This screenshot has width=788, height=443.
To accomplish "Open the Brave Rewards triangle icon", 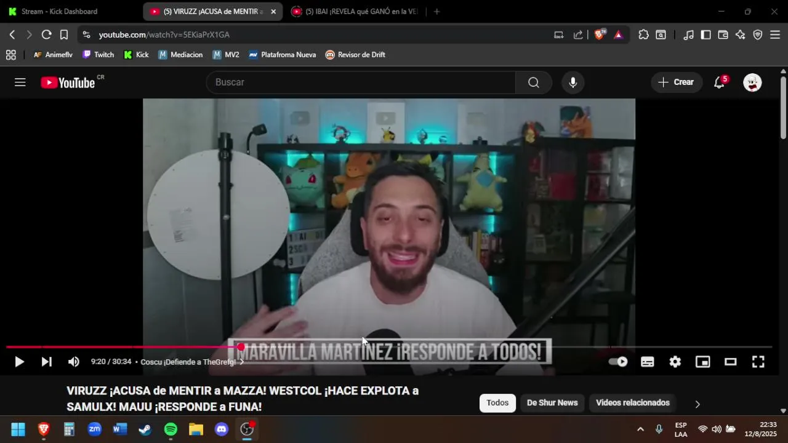I will [x=619, y=35].
